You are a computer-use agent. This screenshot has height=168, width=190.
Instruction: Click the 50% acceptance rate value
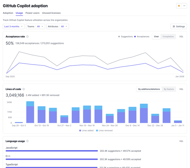tap(10, 43)
